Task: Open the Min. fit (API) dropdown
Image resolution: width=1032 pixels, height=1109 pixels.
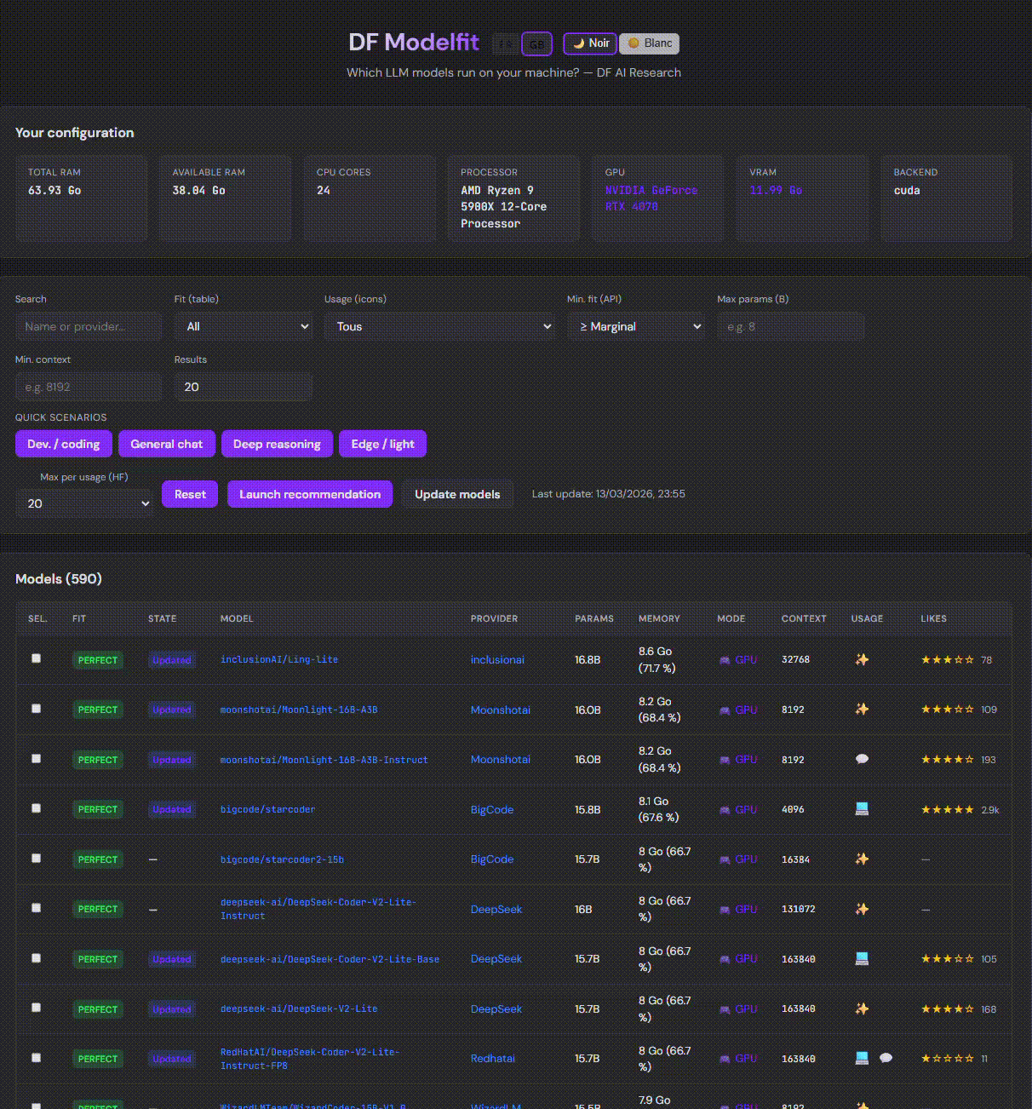Action: pos(636,326)
